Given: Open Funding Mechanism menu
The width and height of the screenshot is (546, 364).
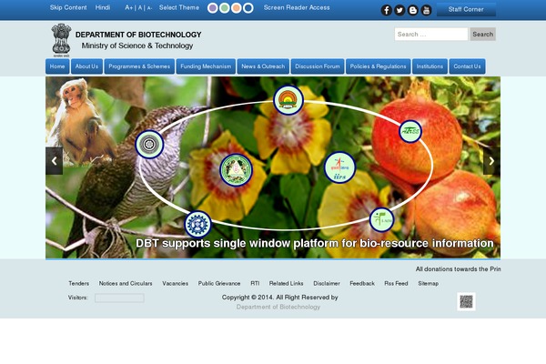Looking at the screenshot, I should click(x=206, y=66).
